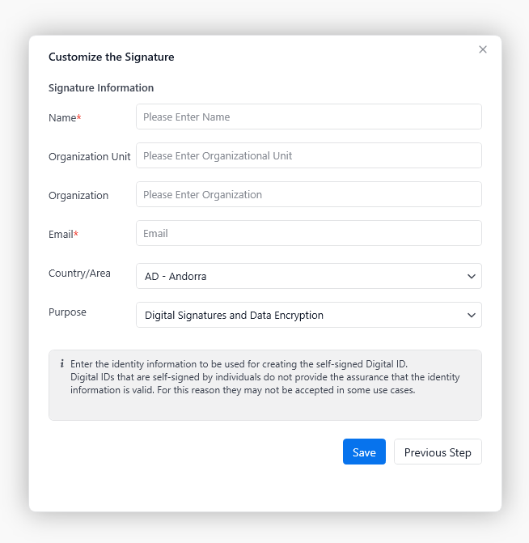
Task: Click the Email input box
Action: tap(308, 233)
